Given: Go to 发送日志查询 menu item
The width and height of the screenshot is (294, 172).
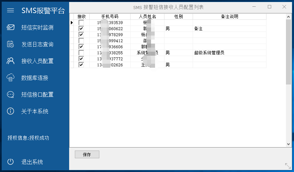Looking at the screenshot, I should coord(37,44).
